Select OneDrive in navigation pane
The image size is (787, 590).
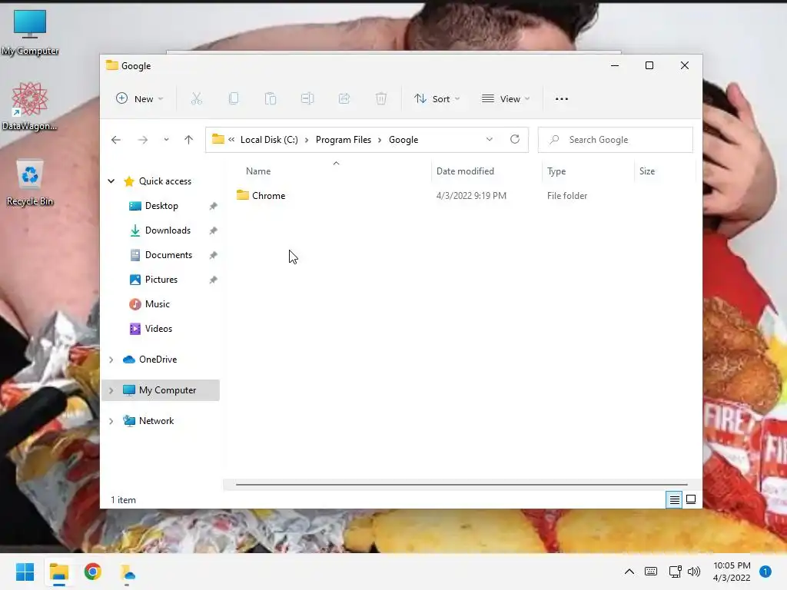[158, 360]
